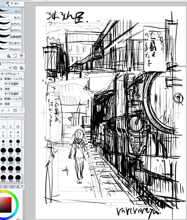Click the duplicate sub tool icon below brush list
The image size is (187, 220).
pyautogui.click(x=9, y=56)
